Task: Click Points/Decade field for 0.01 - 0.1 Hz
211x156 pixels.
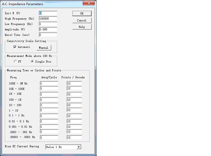Action: point(74,121)
